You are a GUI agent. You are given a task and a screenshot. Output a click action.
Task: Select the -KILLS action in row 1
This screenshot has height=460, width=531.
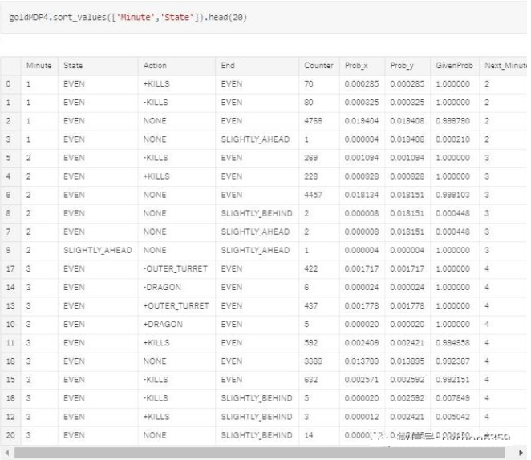156,103
